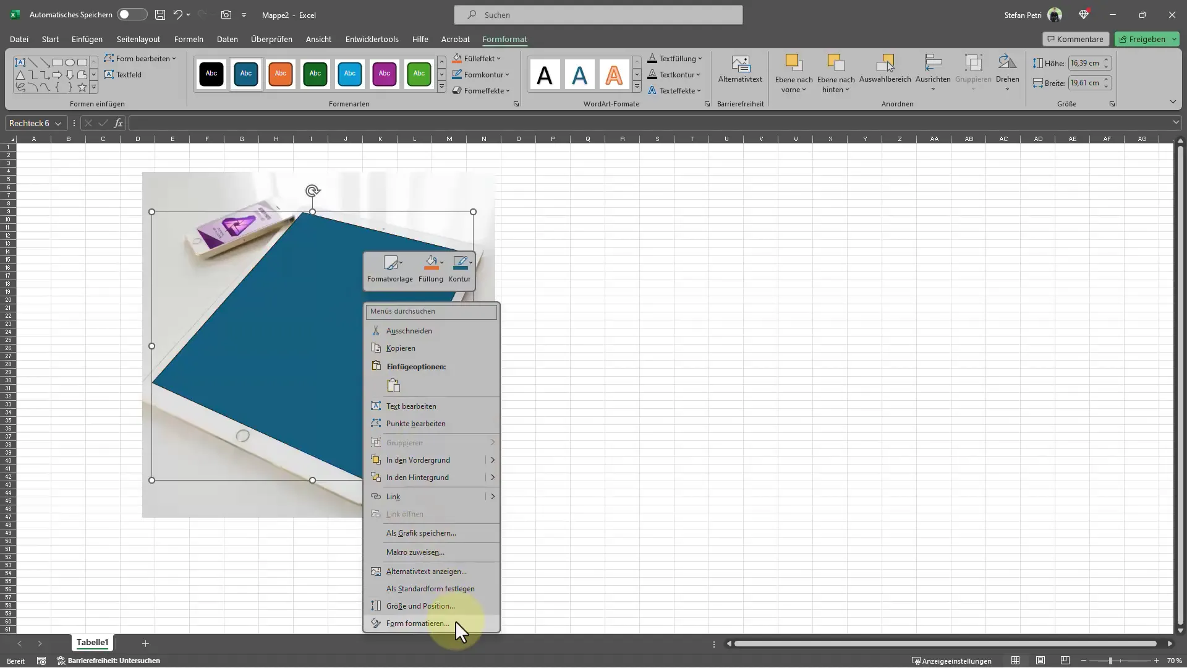Open the Entwicklertools ribbon tab
Image resolution: width=1187 pixels, height=668 pixels.
[x=372, y=39]
